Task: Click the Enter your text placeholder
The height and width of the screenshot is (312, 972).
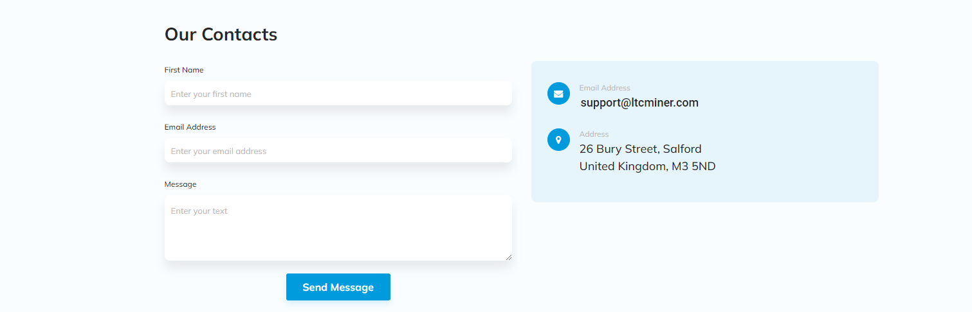Action: pos(199,211)
